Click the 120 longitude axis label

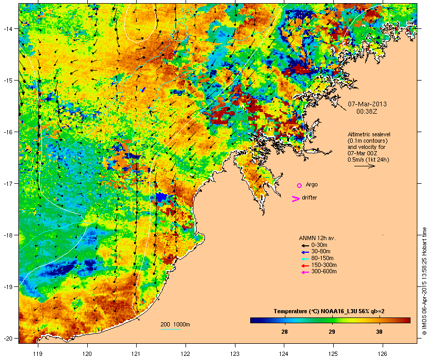point(87,354)
